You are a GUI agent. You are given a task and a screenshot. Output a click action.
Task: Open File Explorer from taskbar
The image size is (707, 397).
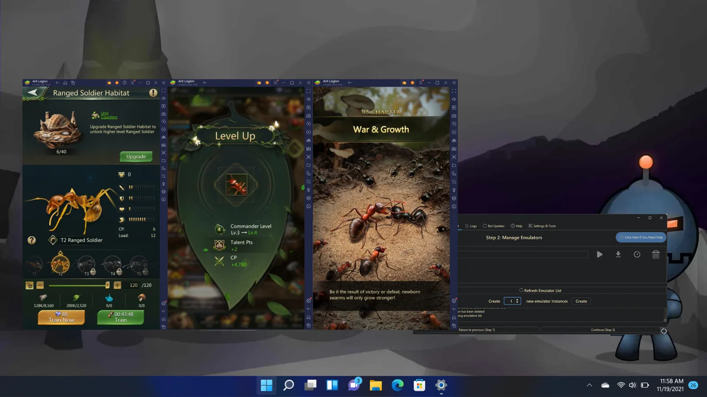coord(376,385)
